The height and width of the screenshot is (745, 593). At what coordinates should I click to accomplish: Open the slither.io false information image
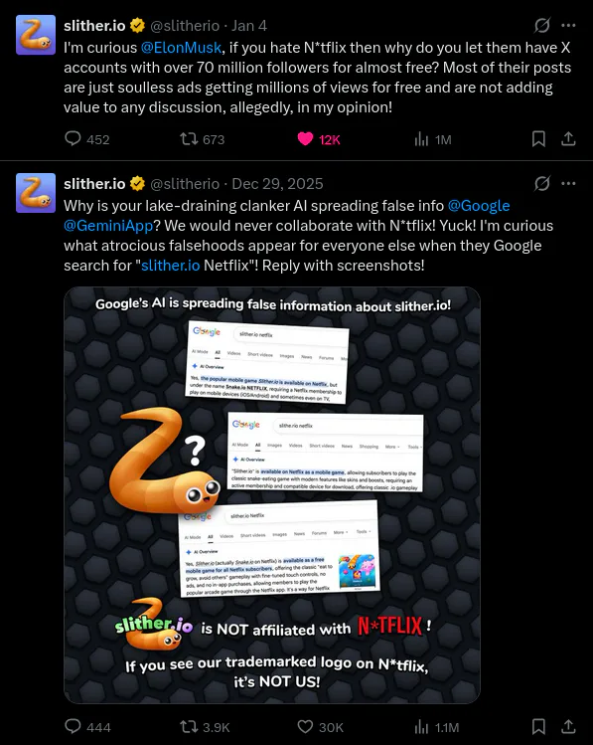coord(272,495)
